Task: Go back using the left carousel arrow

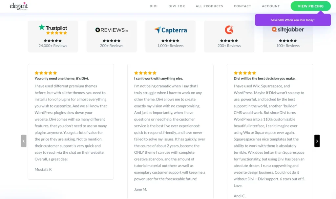Action: click(24, 141)
